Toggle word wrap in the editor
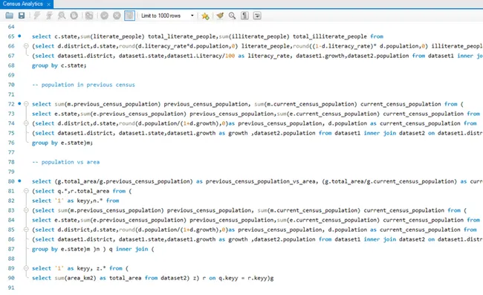Viewport: 483px width, 295px height. pos(257,16)
